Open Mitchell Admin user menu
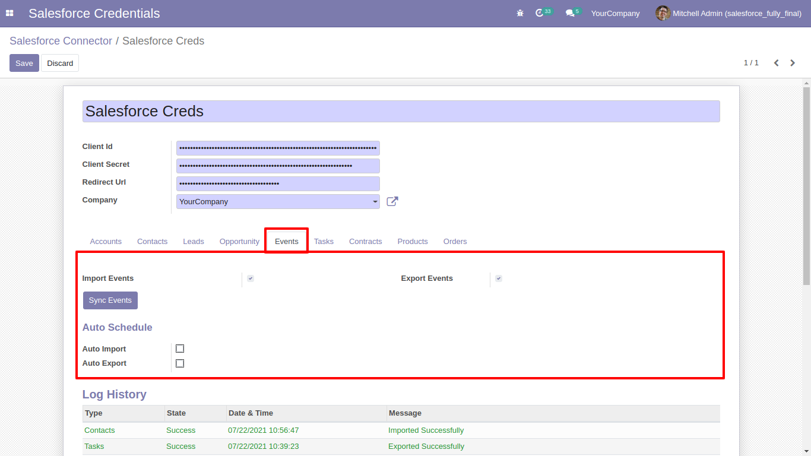The width and height of the screenshot is (811, 456). pyautogui.click(x=728, y=13)
